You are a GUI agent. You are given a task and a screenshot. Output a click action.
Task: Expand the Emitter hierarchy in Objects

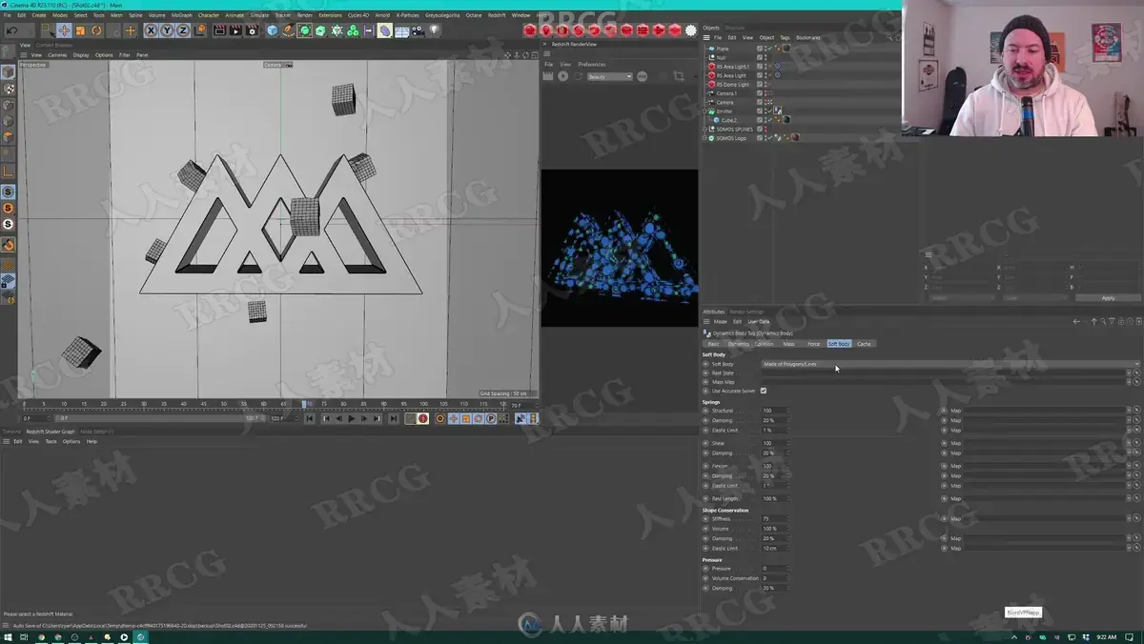pyautogui.click(x=705, y=111)
